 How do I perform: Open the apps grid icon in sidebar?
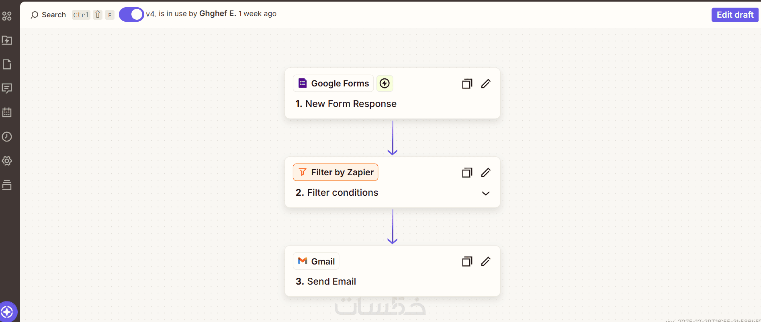pyautogui.click(x=7, y=16)
